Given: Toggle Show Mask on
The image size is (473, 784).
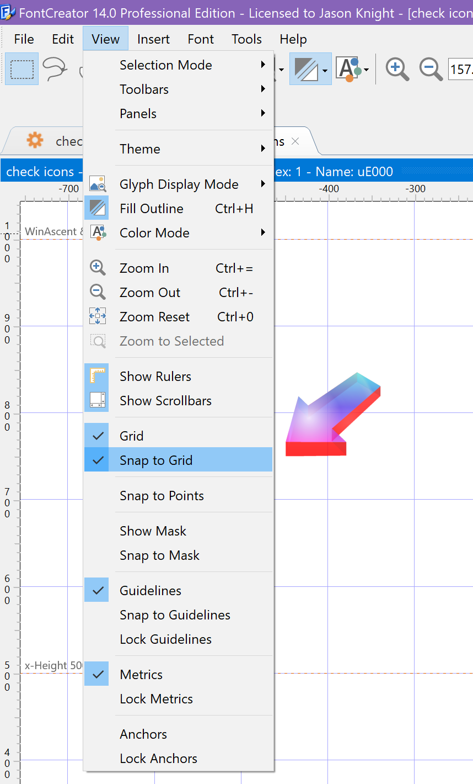Looking at the screenshot, I should click(x=178, y=531).
